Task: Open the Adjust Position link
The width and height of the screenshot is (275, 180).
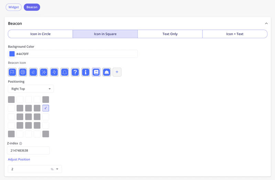Action: 19,159
